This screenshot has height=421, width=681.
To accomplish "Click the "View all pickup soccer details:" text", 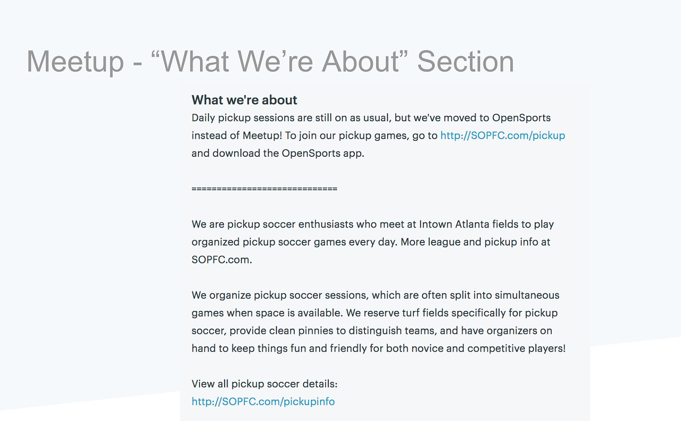I will click(x=264, y=384).
